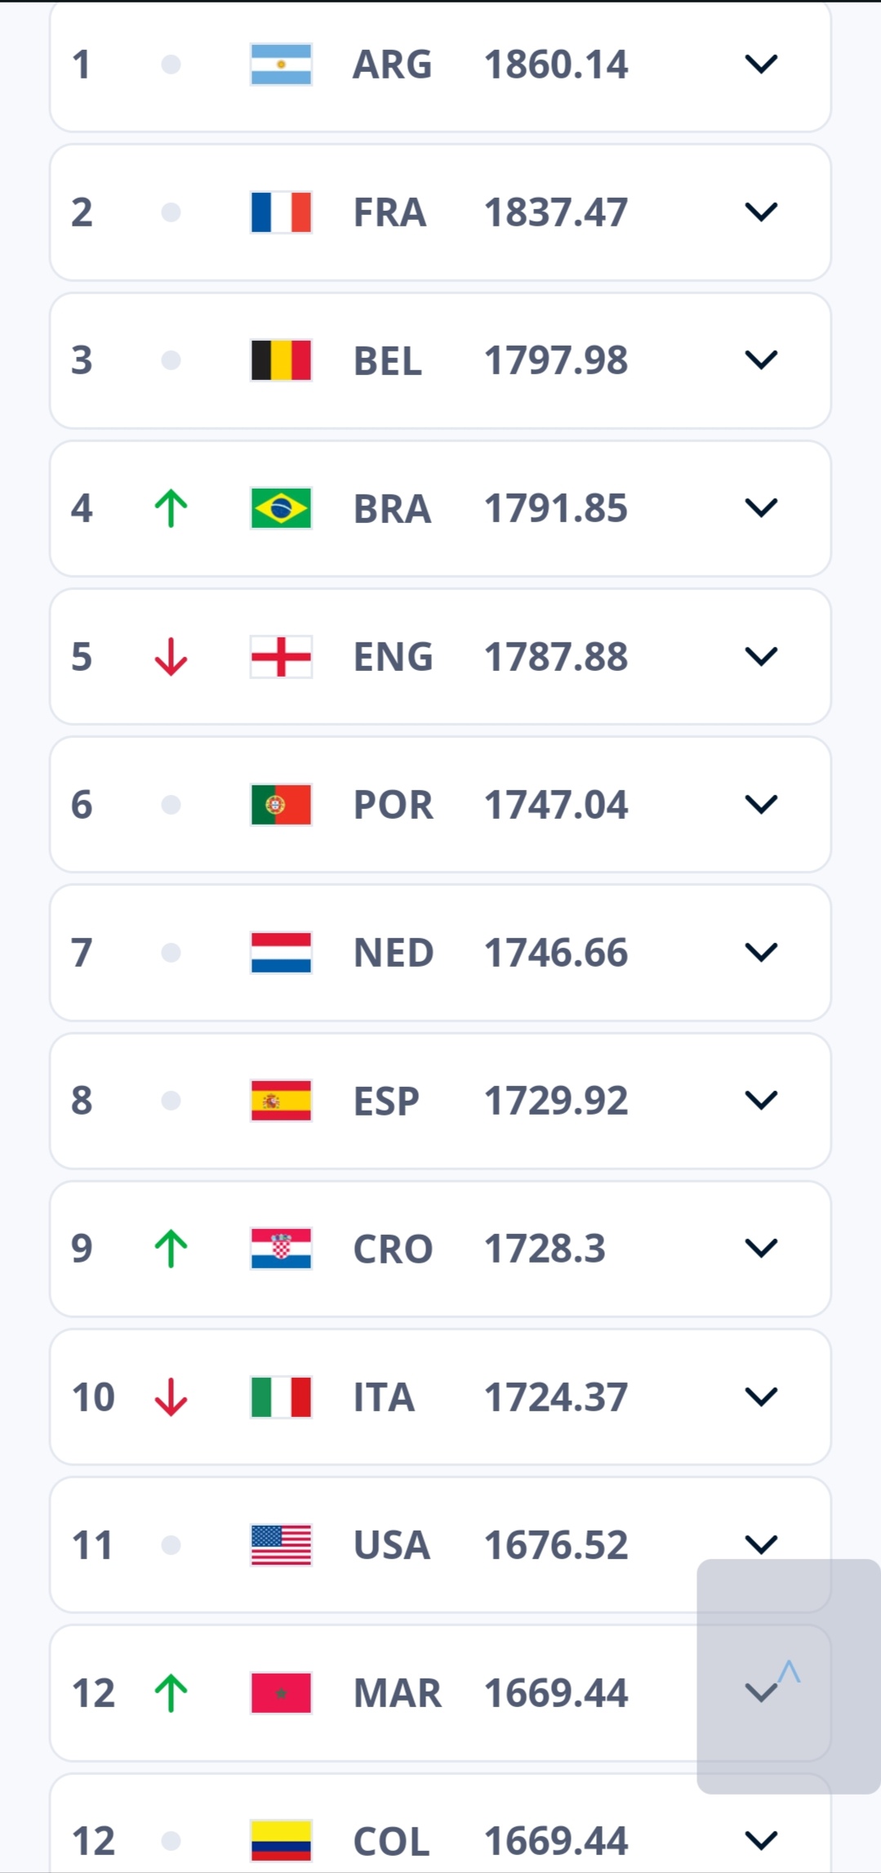
Task: Tap the Croatia flag icon
Action: point(281,1249)
